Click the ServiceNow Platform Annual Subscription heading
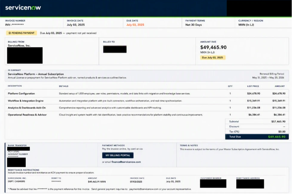This screenshot has width=292, height=194. point(36,74)
